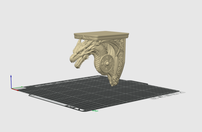Click the plate's remove X icon

pyautogui.click(x=181, y=92)
